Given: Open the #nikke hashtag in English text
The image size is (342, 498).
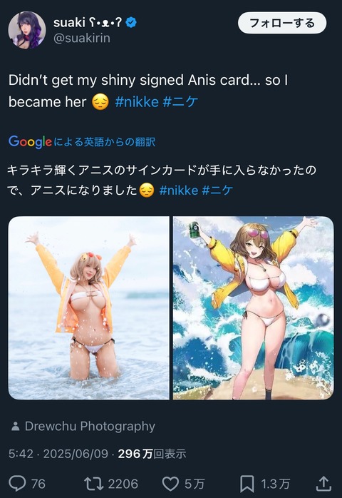Looking at the screenshot, I should [136, 102].
